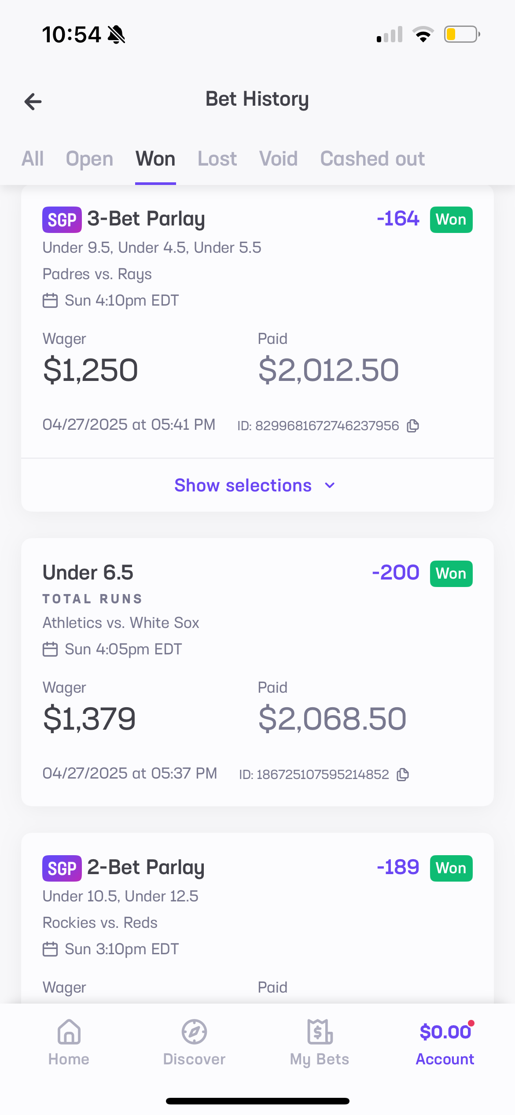This screenshot has height=1115, width=515.
Task: Click the Show selections chevron arrow
Action: (x=330, y=485)
